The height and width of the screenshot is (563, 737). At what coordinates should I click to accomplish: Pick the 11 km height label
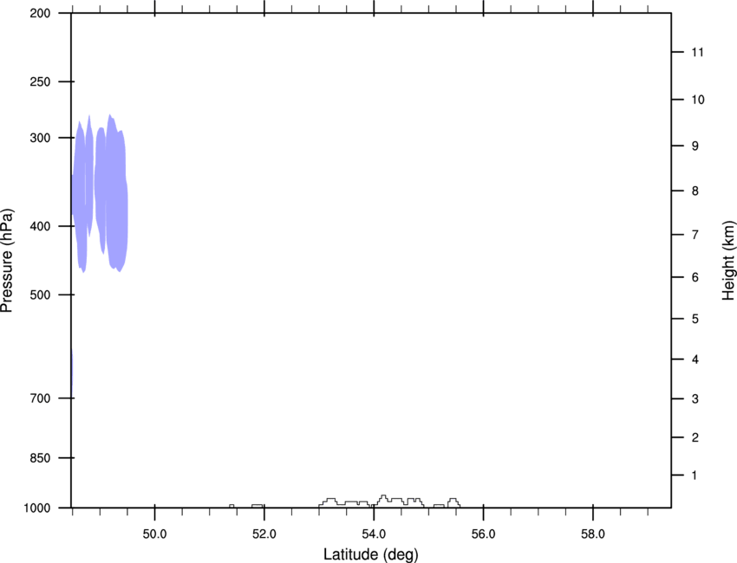click(697, 52)
